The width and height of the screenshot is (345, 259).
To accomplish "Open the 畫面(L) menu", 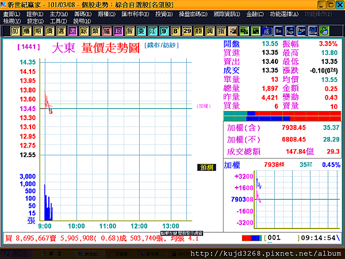I will pos(11,14).
